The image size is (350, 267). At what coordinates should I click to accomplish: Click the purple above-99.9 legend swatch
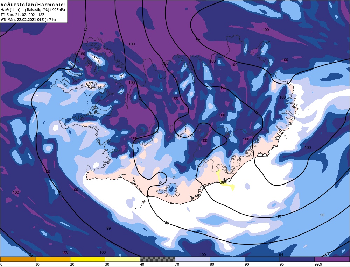[x=332, y=259]
